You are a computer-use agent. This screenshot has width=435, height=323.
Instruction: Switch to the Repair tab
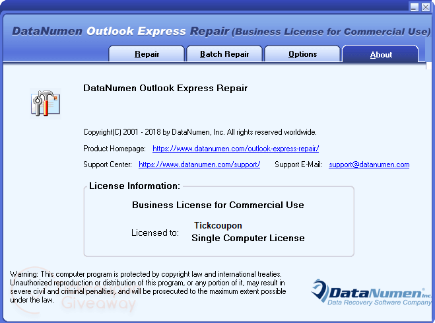pos(147,54)
